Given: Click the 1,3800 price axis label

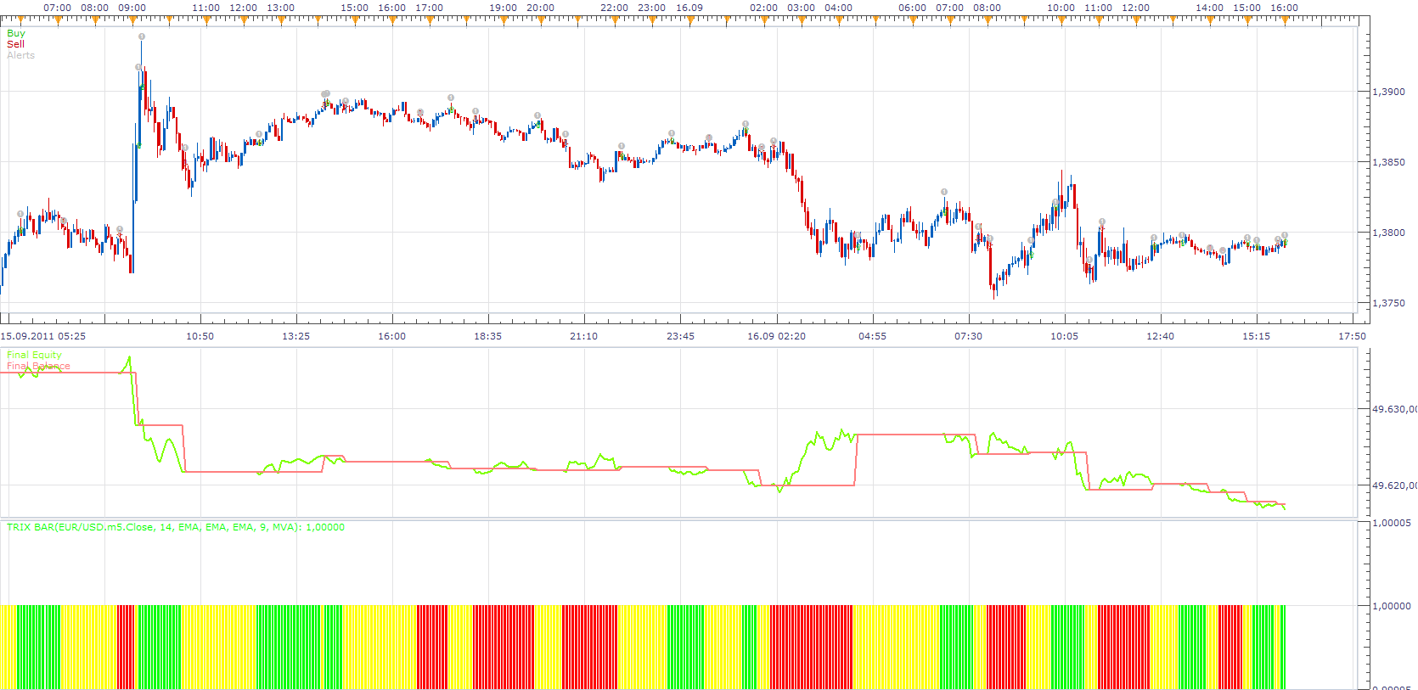Looking at the screenshot, I should pos(1388,233).
